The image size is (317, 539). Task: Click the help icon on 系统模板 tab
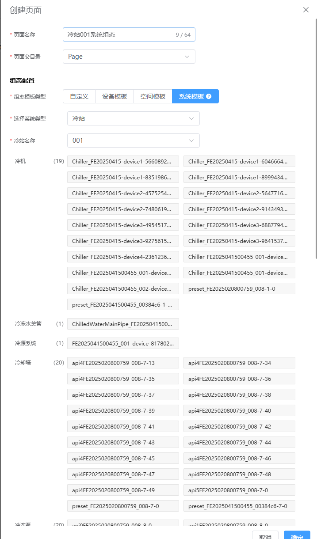209,96
